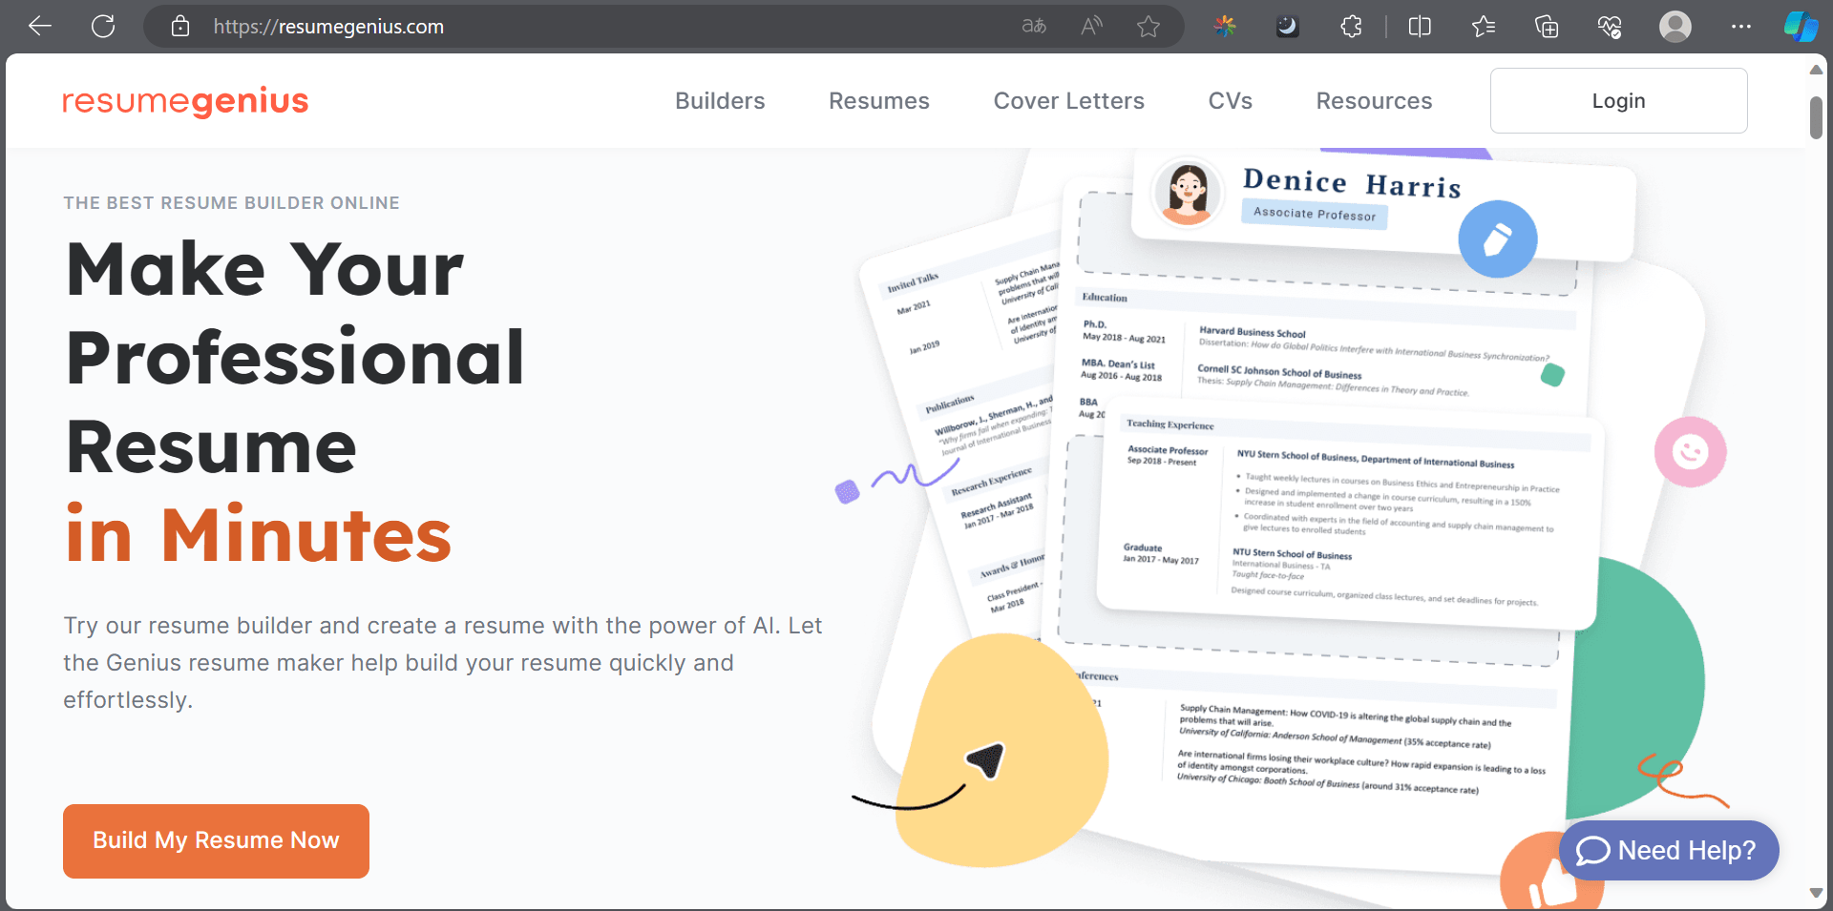The height and width of the screenshot is (911, 1833).
Task: Click Build My Resume Now button
Action: click(x=216, y=840)
